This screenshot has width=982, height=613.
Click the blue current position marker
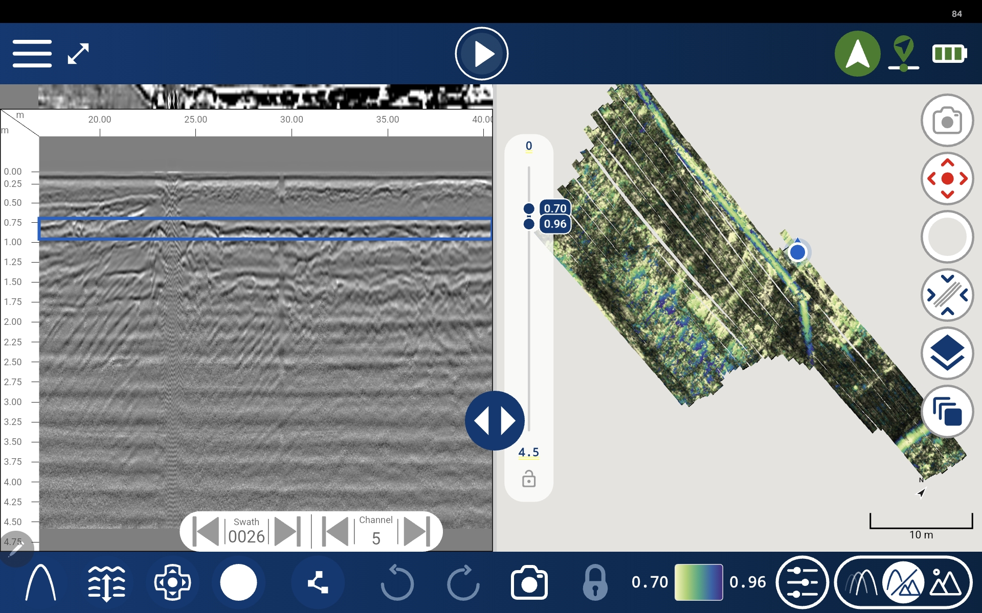pos(797,252)
